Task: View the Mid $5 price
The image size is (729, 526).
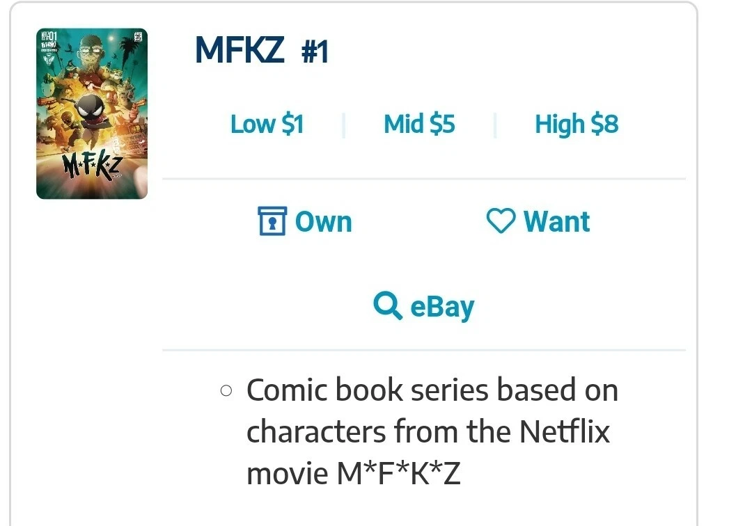Action: pyautogui.click(x=419, y=124)
